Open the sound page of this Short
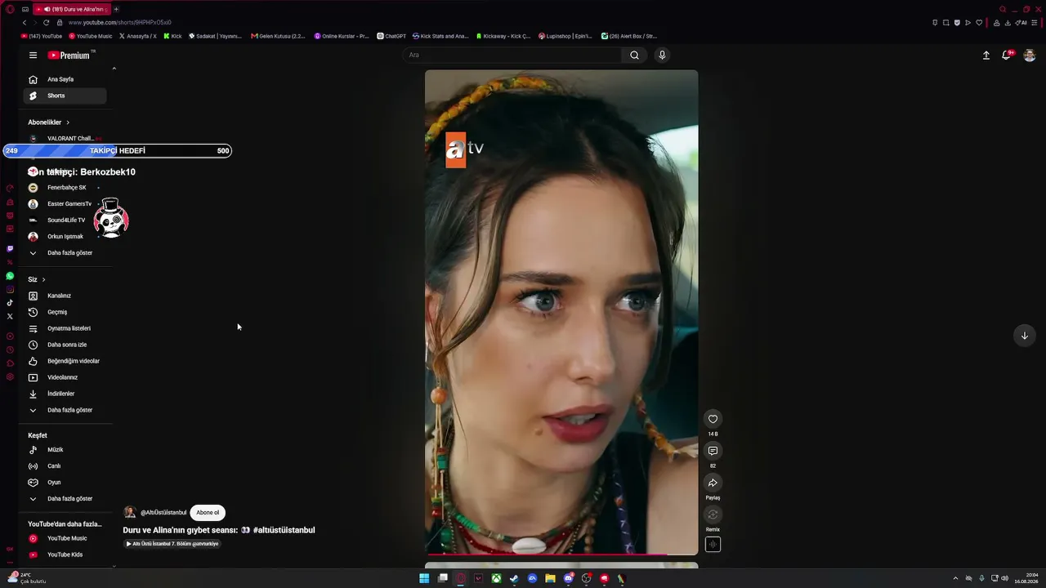1046x588 pixels. (x=713, y=545)
